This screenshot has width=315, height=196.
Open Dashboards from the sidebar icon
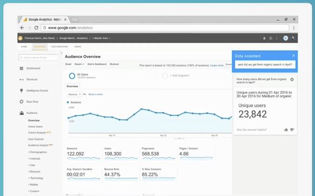[x=22, y=68]
